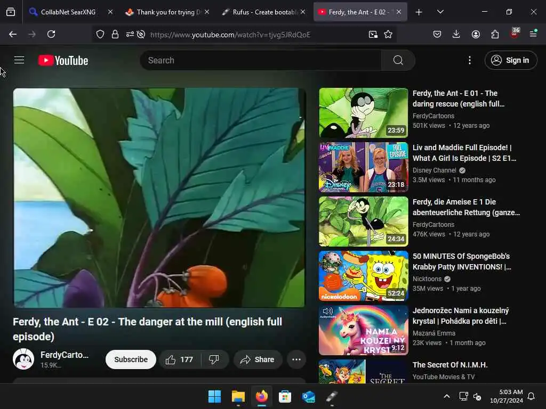Image resolution: width=546 pixels, height=409 pixels.
Task: Open the YouTube guide hamburger menu
Action: (19, 60)
